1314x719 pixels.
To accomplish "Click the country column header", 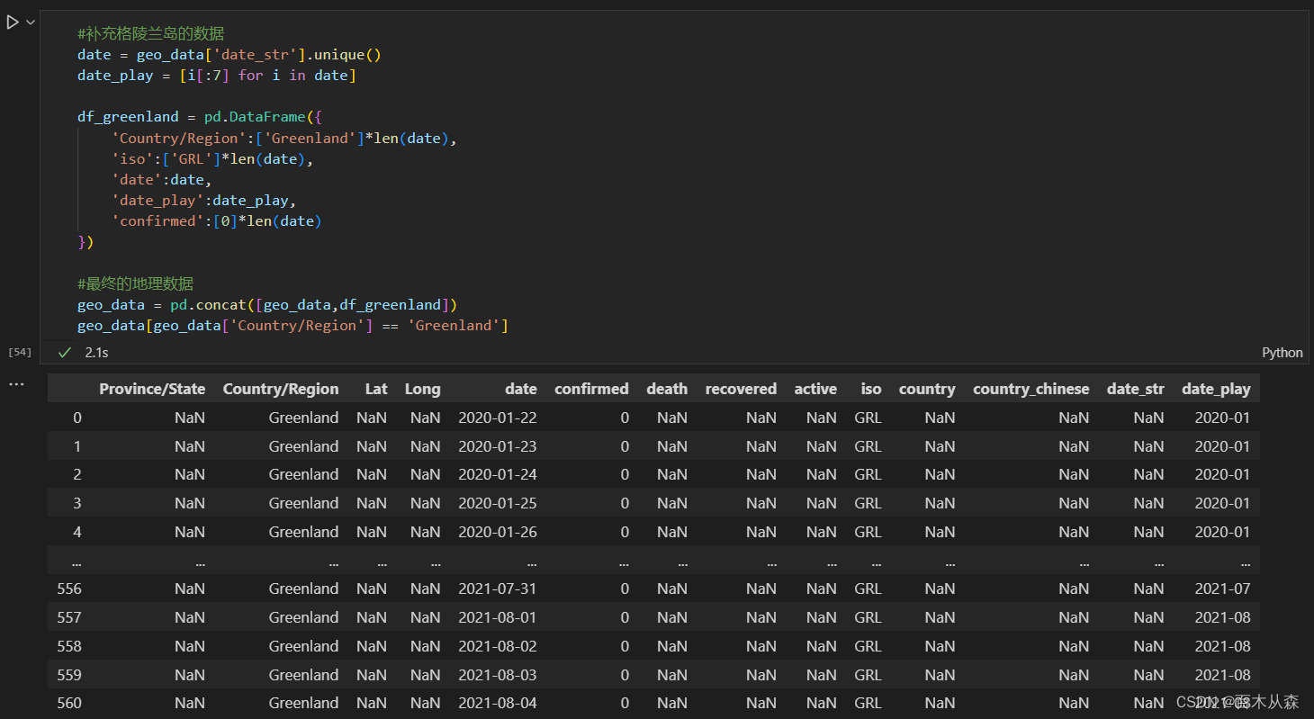I will tap(927, 389).
